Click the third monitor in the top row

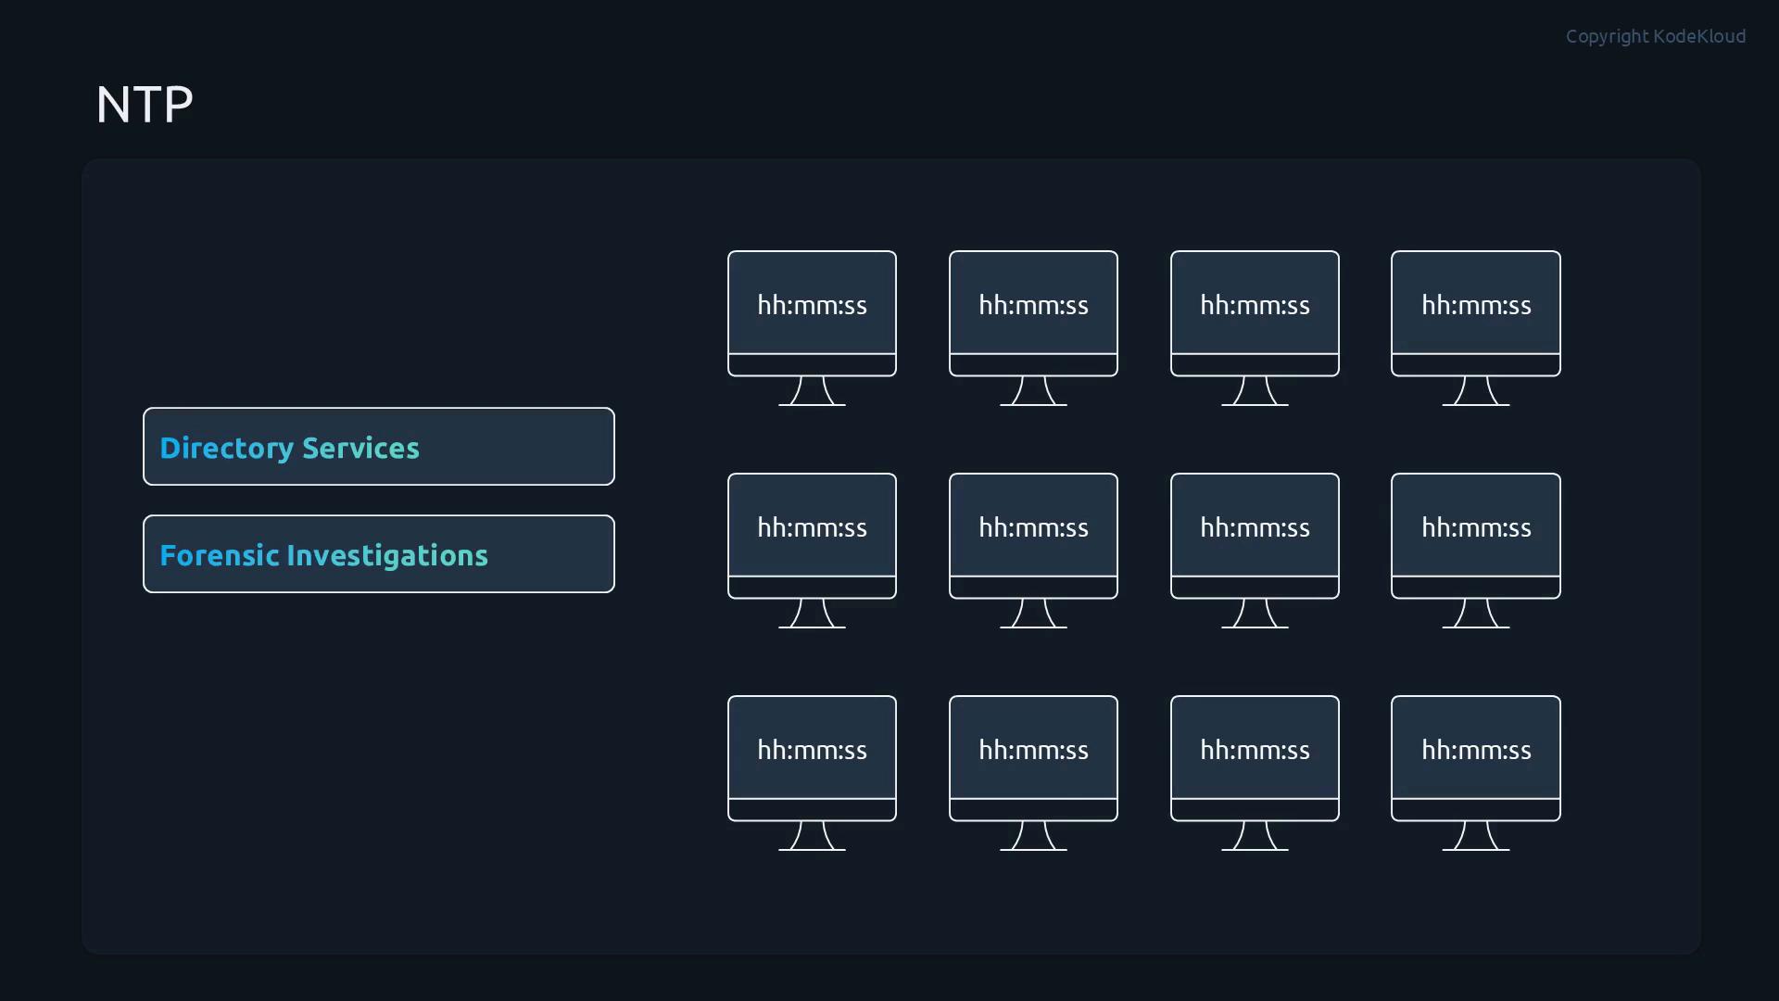(1255, 327)
